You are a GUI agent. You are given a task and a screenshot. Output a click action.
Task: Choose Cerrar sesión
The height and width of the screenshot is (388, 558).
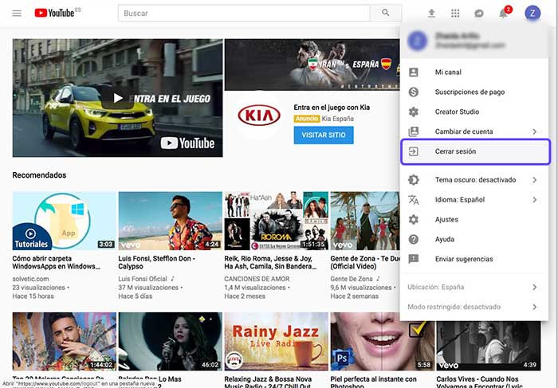point(475,151)
